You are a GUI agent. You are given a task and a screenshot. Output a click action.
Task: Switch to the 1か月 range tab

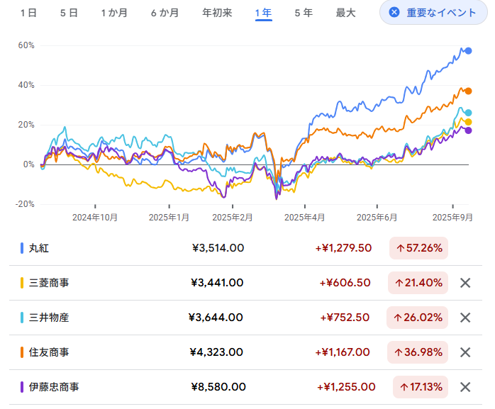point(114,13)
